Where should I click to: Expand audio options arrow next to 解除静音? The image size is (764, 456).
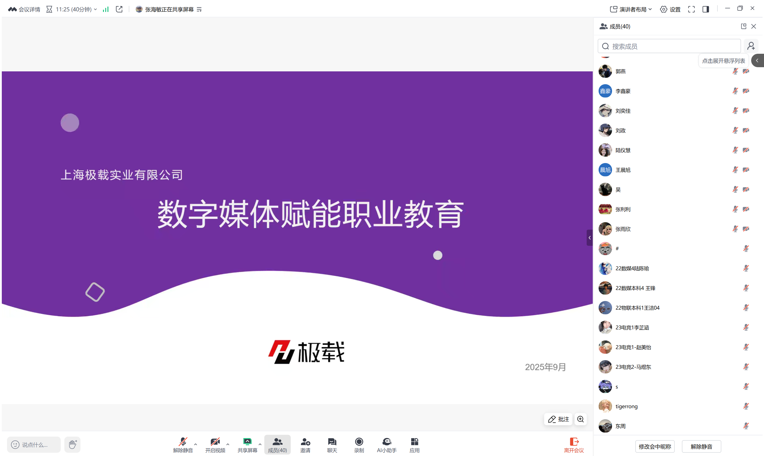click(196, 444)
